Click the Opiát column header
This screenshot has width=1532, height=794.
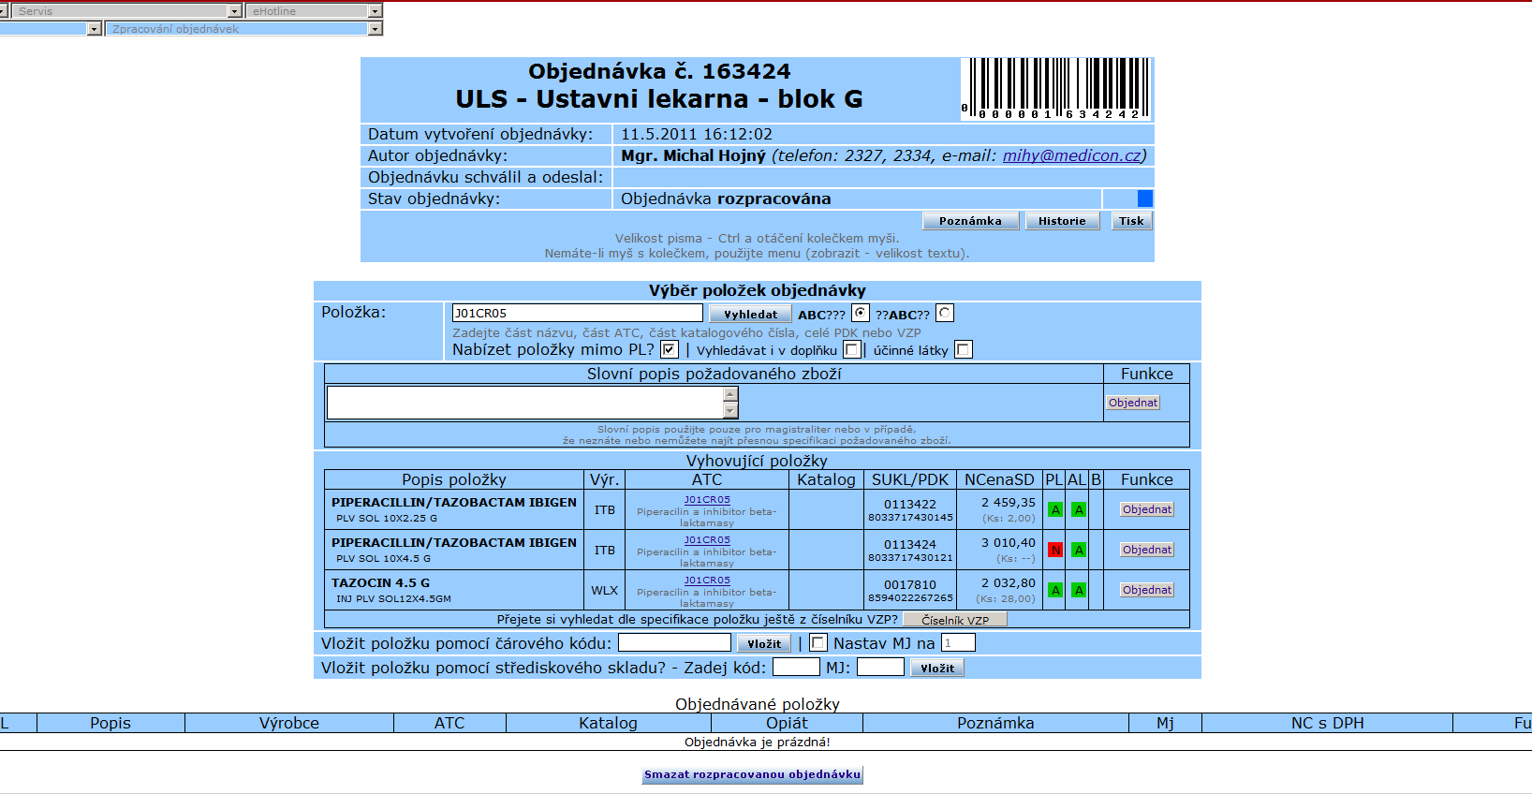(788, 723)
